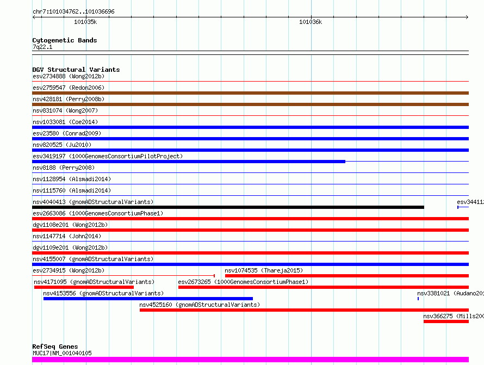Click the nsv366275 Mills label
The image size is (484, 365).
pos(454,316)
